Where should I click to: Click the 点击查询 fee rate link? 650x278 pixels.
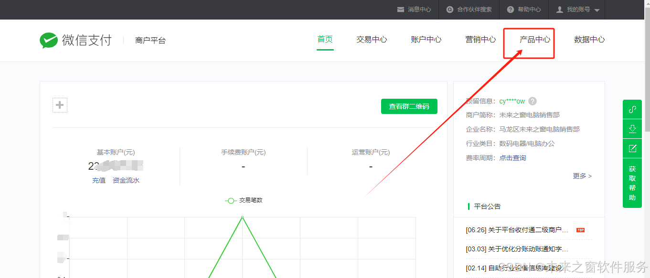pyautogui.click(x=513, y=158)
